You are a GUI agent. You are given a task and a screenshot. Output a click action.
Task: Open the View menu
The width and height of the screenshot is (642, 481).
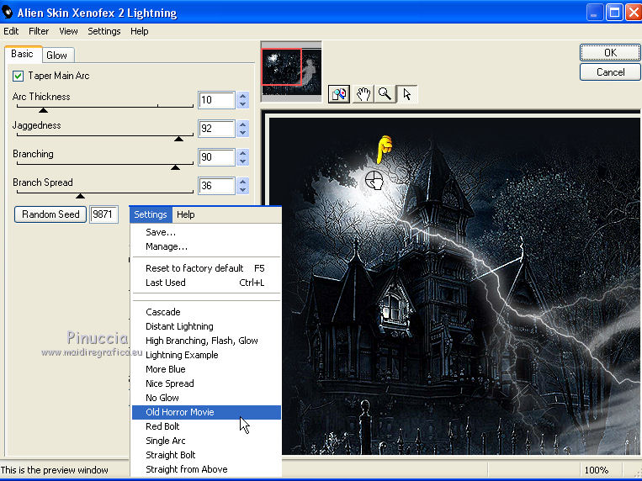coord(68,31)
